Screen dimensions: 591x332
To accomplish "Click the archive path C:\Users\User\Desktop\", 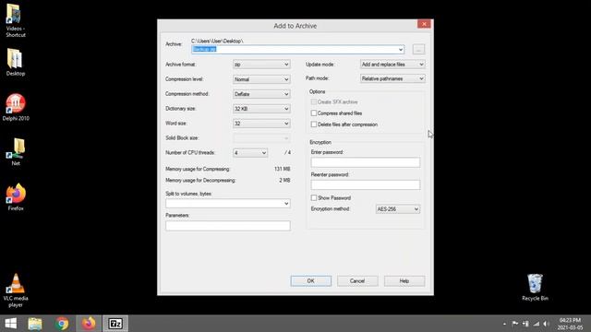I will point(217,41).
